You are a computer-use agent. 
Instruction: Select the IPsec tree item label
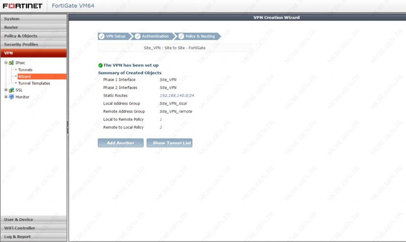tap(20, 63)
